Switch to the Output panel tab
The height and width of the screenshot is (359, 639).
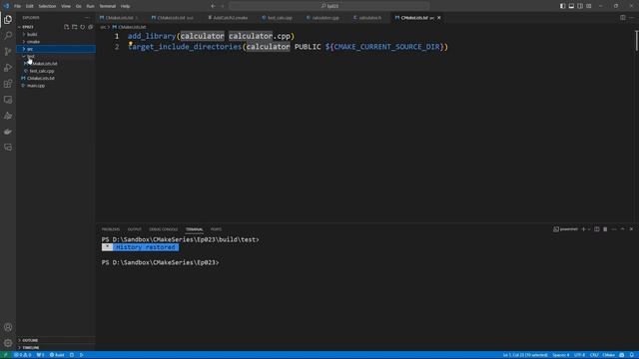[x=134, y=229]
